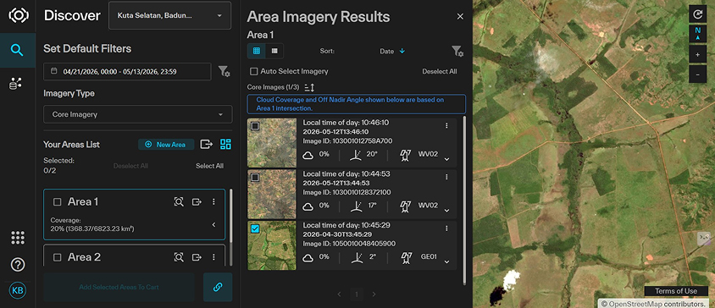Click Deselect All areas
715x308 pixels.
point(130,166)
